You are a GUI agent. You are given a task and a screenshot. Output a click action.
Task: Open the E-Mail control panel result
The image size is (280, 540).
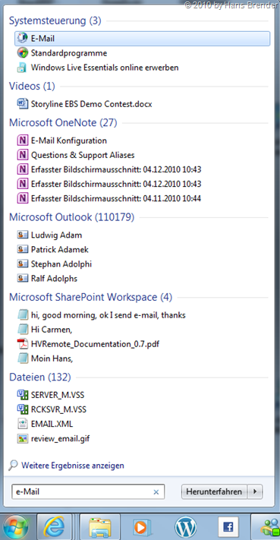(142, 39)
